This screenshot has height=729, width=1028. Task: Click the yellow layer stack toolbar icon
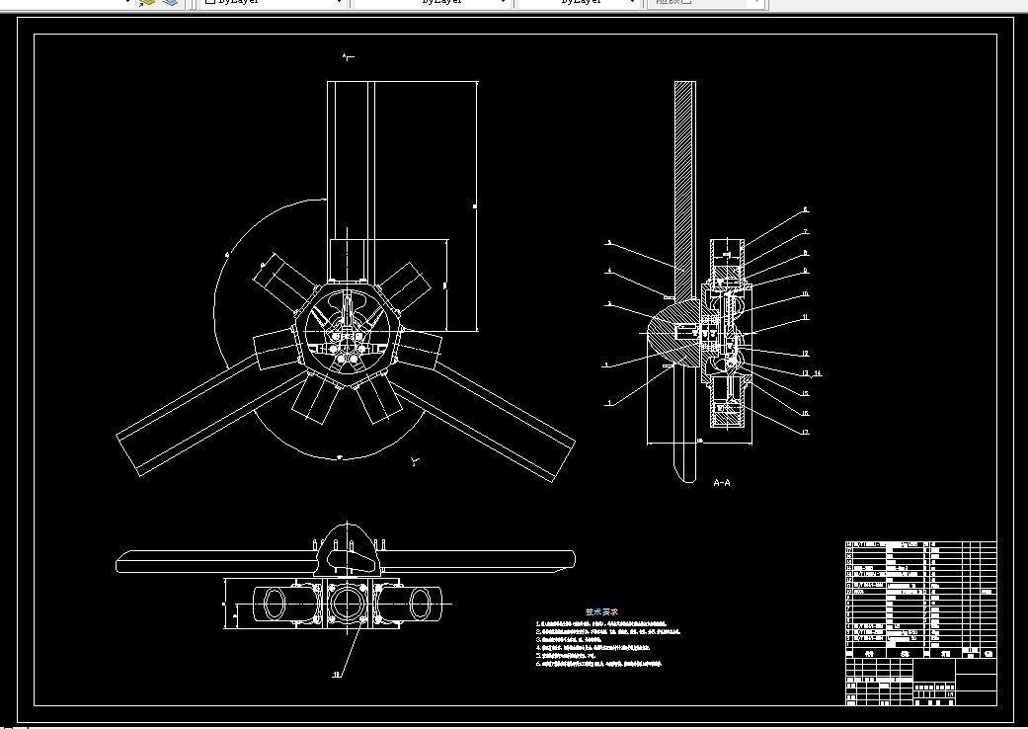(147, 3)
